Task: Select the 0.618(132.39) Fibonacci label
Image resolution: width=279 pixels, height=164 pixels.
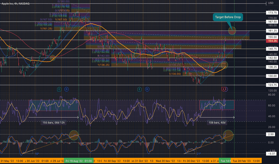Action: click(172, 70)
